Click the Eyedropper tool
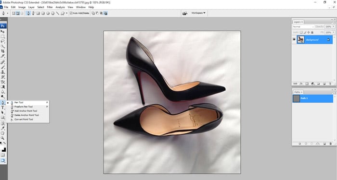Image resolution: width=337 pixels, height=180 pixels. [3, 128]
